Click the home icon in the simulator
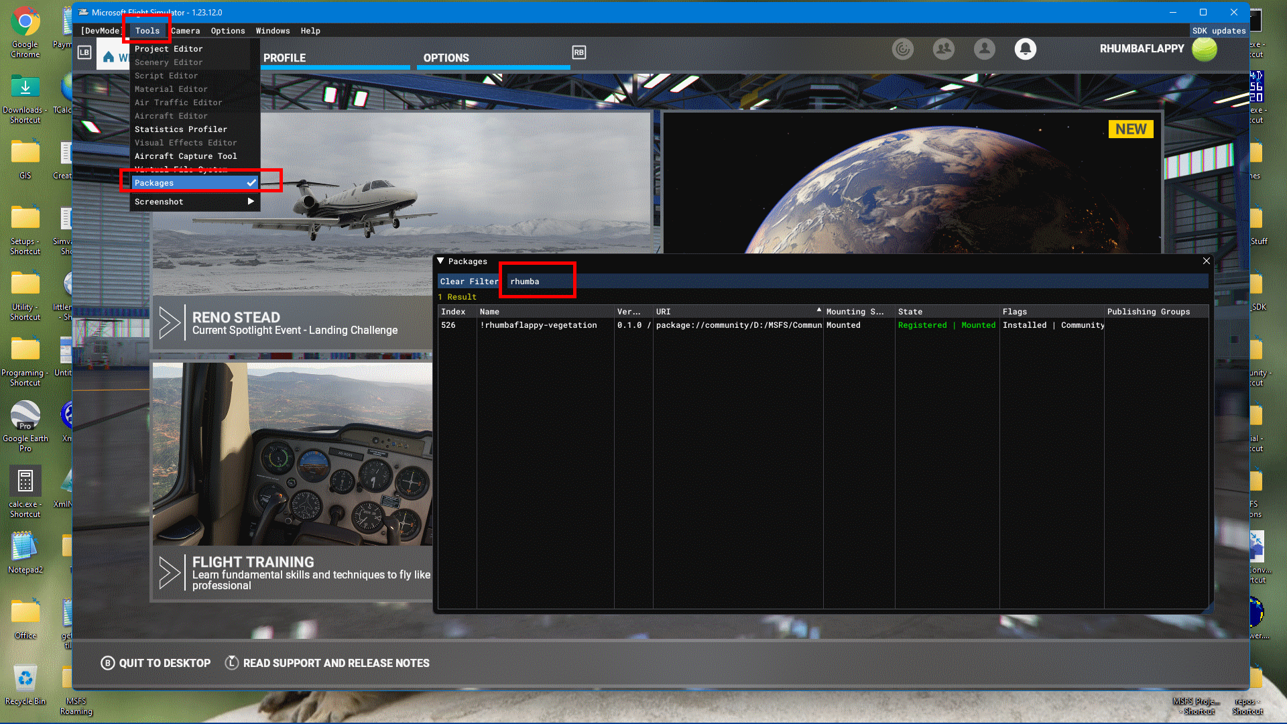 point(108,57)
